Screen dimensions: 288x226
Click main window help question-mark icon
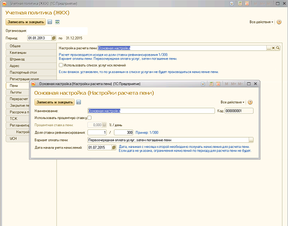coord(279,22)
